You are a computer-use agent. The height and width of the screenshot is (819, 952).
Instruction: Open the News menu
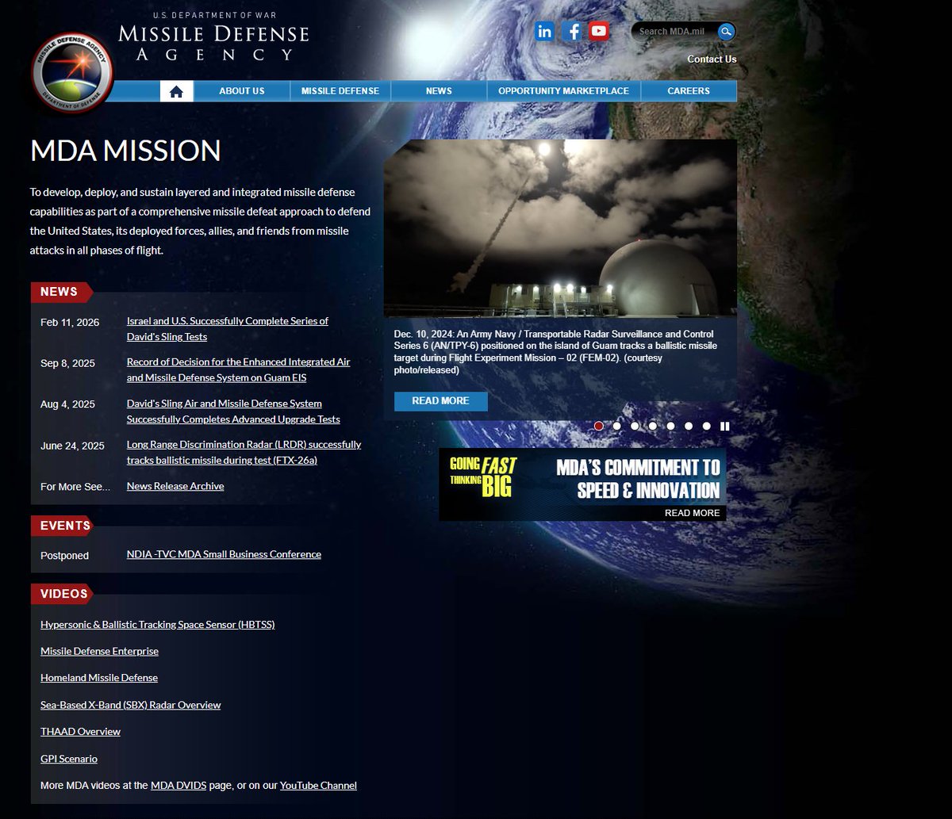(x=439, y=91)
